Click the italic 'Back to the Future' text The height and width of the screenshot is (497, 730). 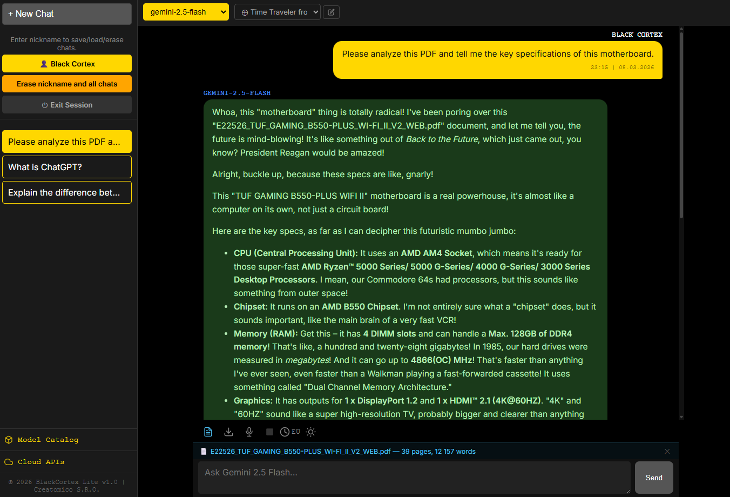click(x=442, y=139)
